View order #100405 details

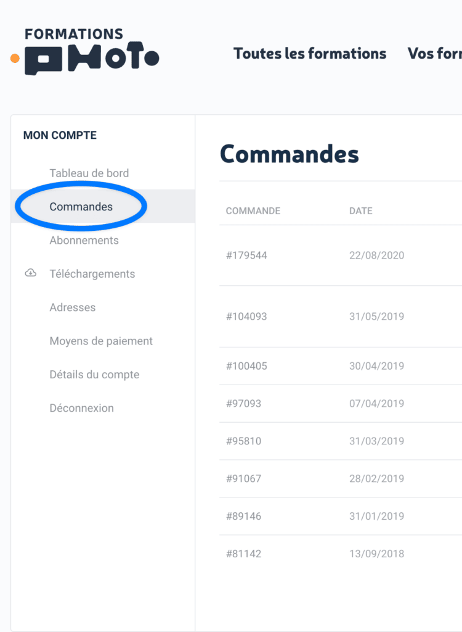click(246, 366)
